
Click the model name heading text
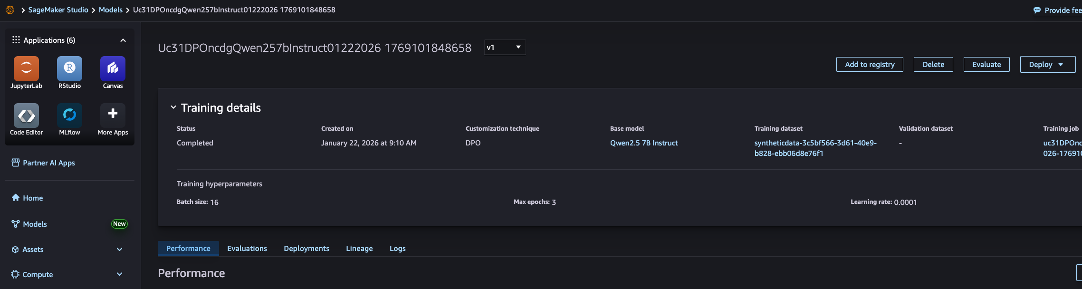click(x=315, y=48)
